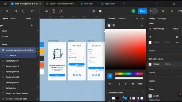Select the Pen tool

[32, 11]
